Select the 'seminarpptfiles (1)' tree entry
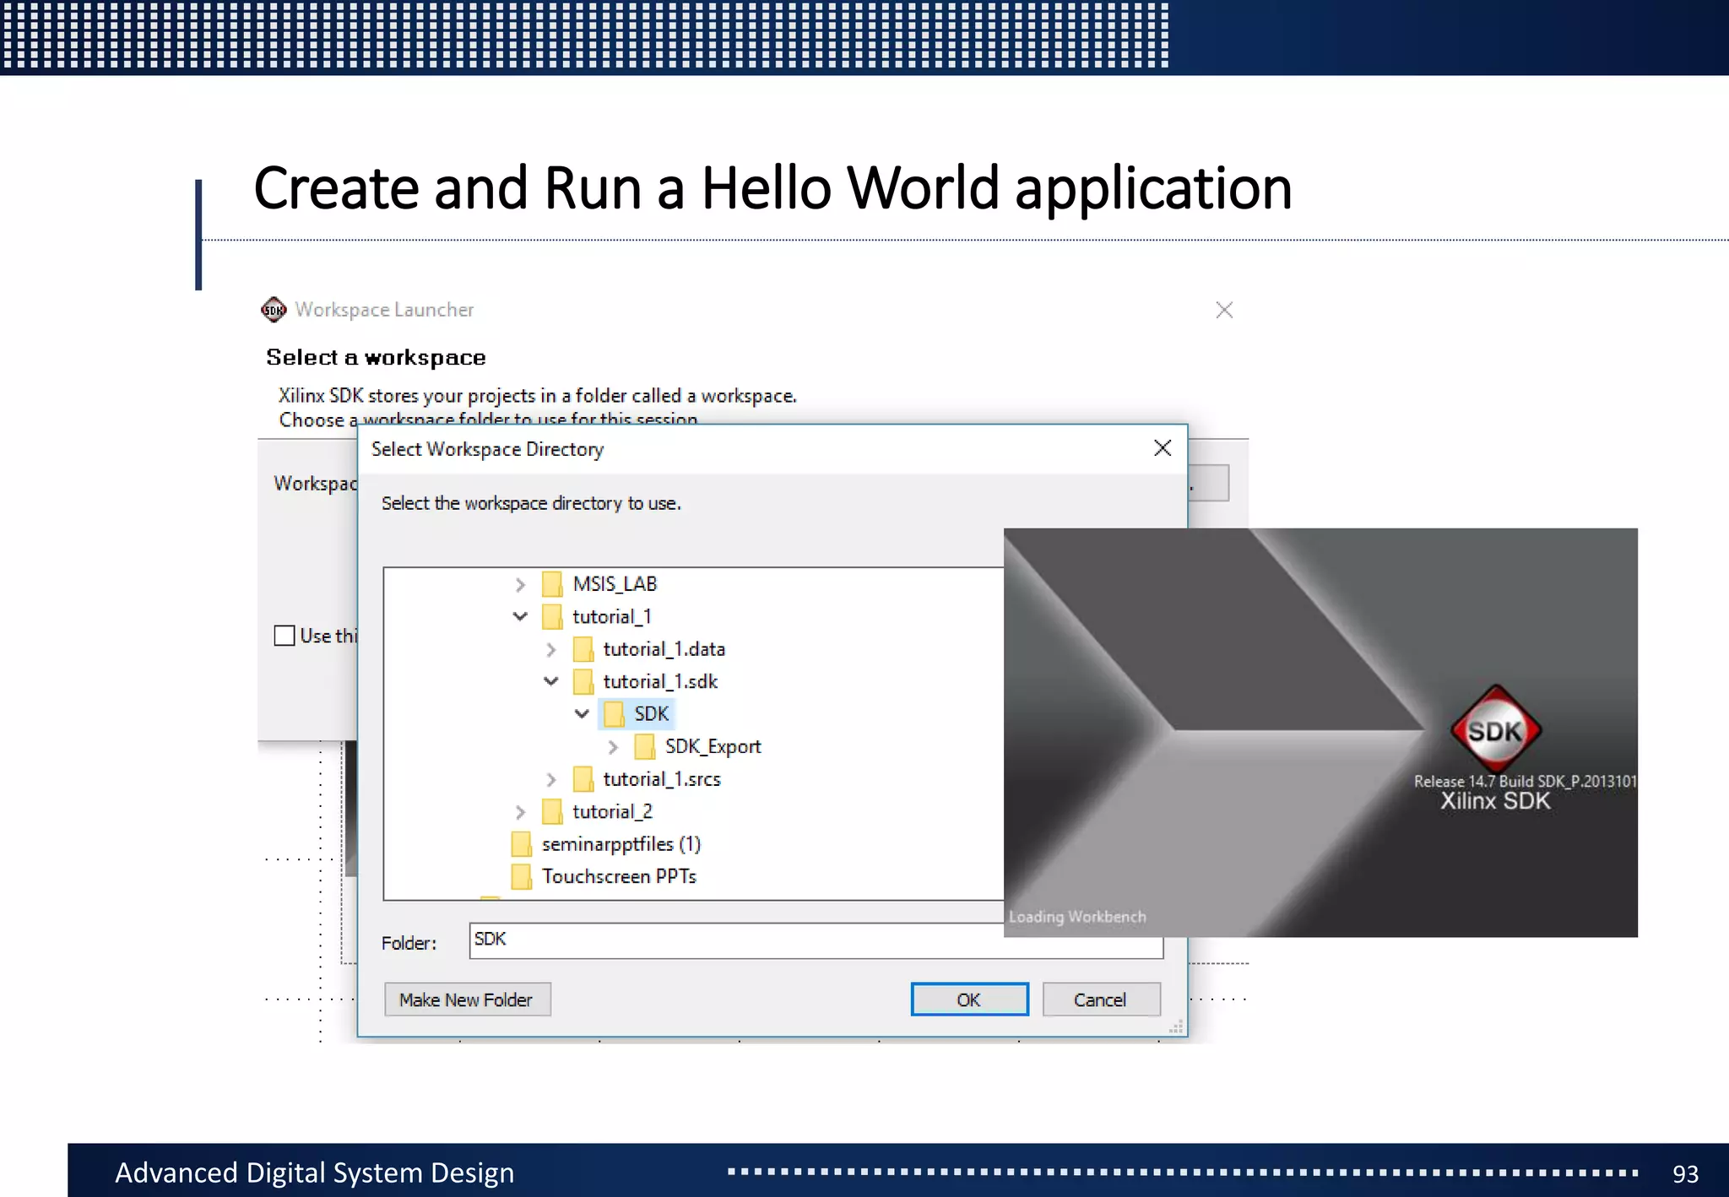The image size is (1729, 1197). [621, 844]
